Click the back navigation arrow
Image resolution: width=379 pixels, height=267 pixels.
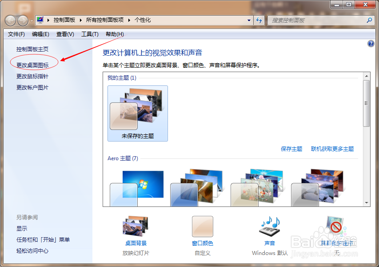[x=10, y=20]
